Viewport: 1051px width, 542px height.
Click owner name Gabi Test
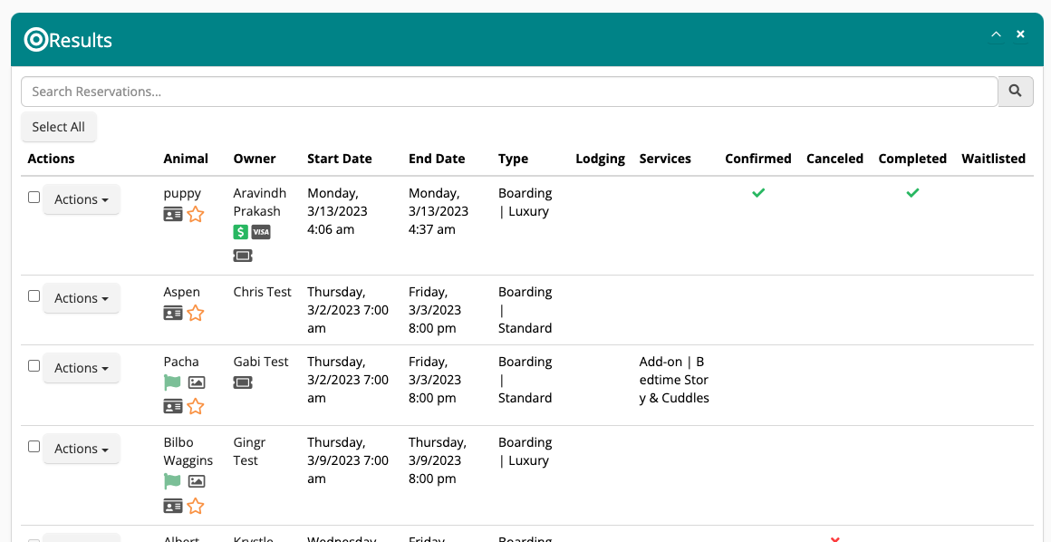262,362
